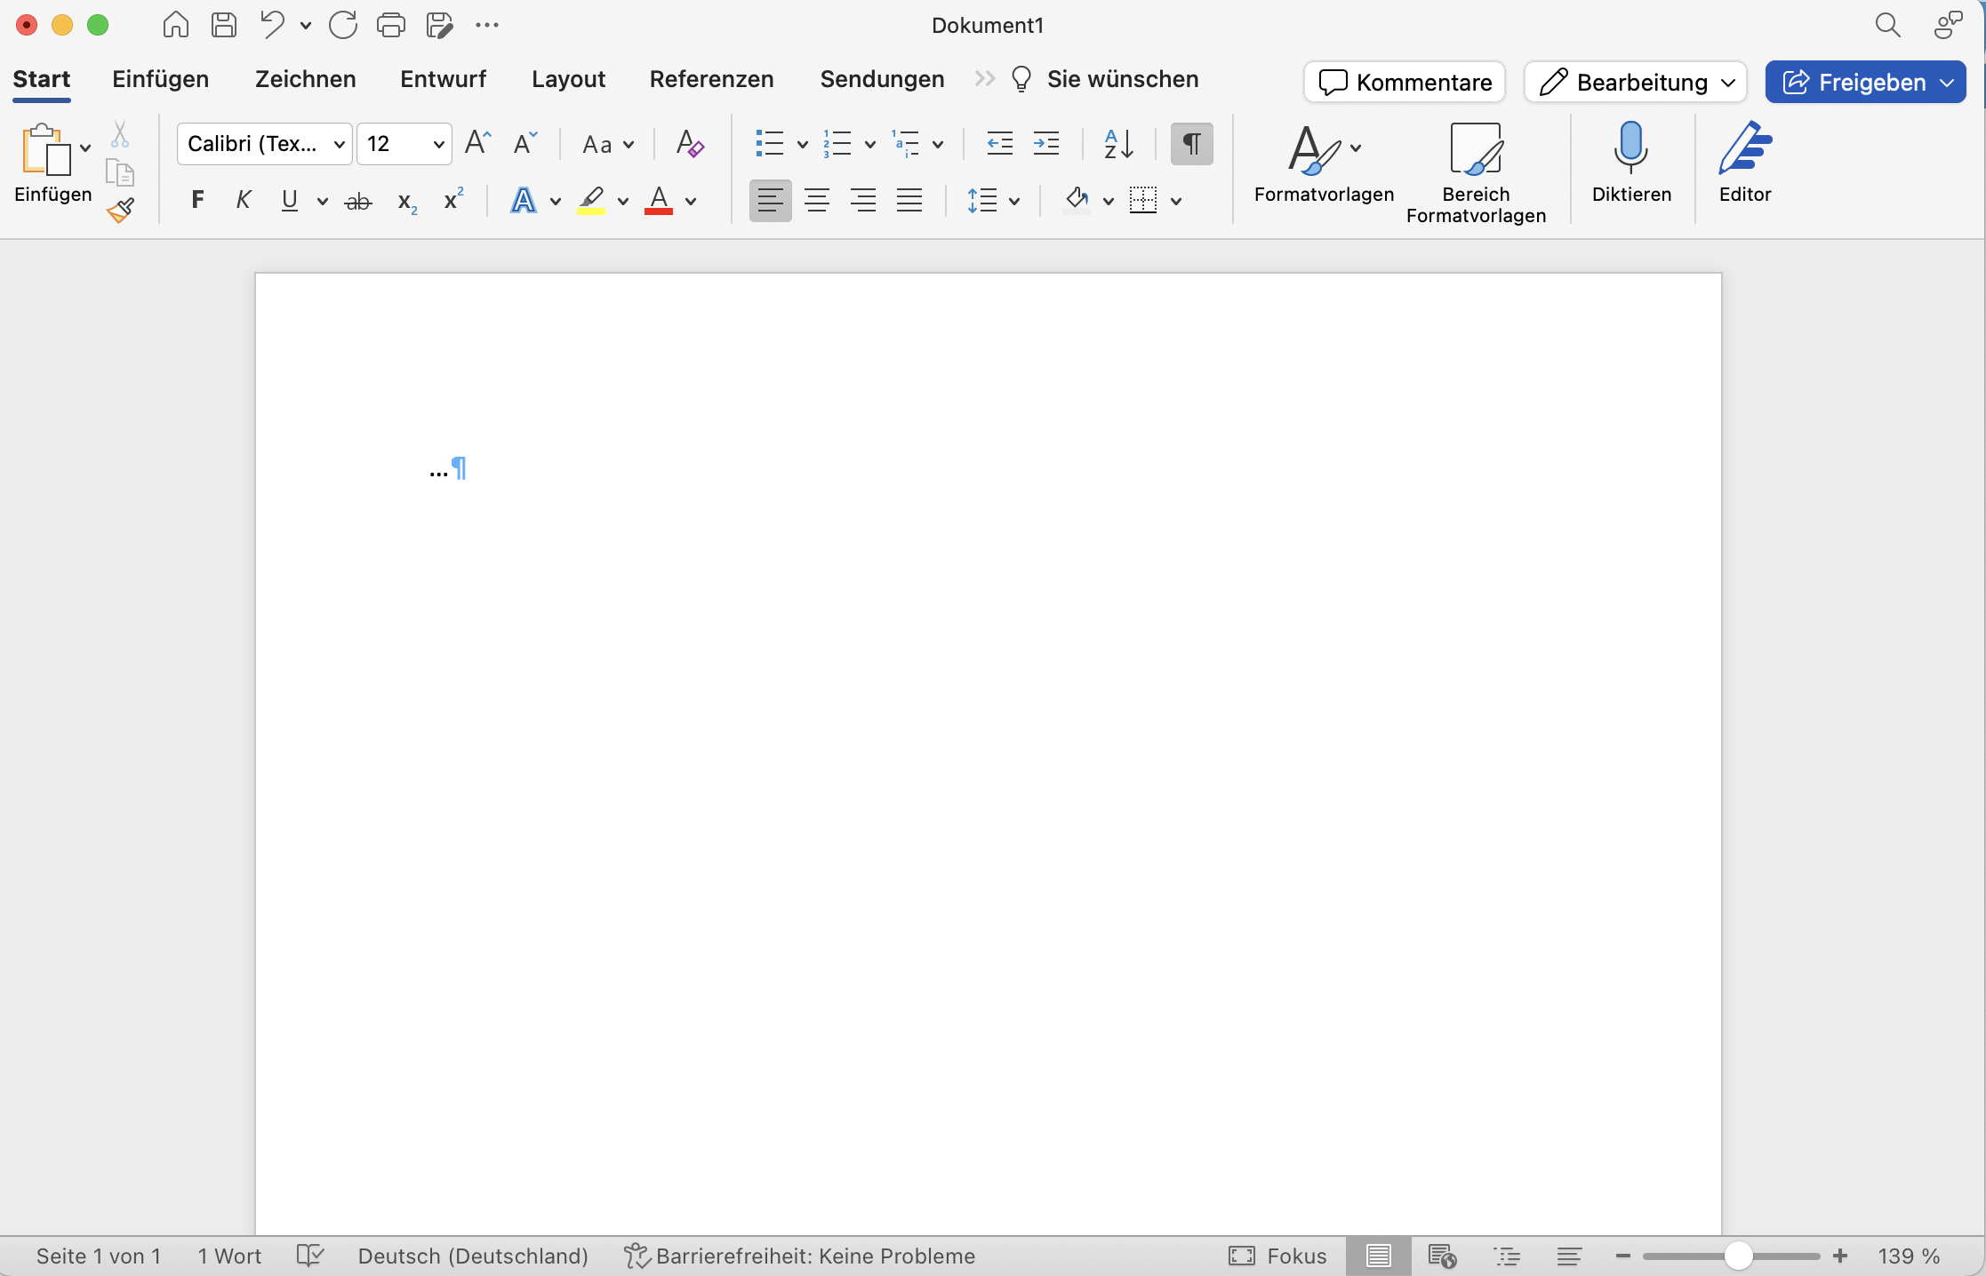Open the Layout tab
The height and width of the screenshot is (1276, 1986).
(x=568, y=79)
